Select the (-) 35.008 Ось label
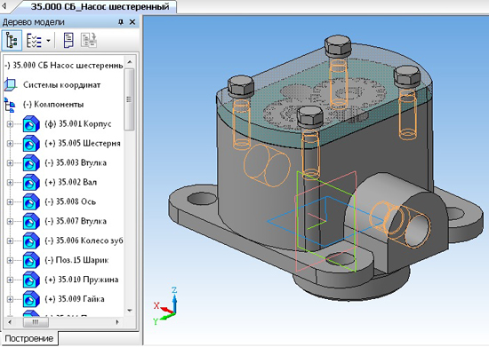Image resolution: width=489 pixels, height=347 pixels. click(x=70, y=201)
